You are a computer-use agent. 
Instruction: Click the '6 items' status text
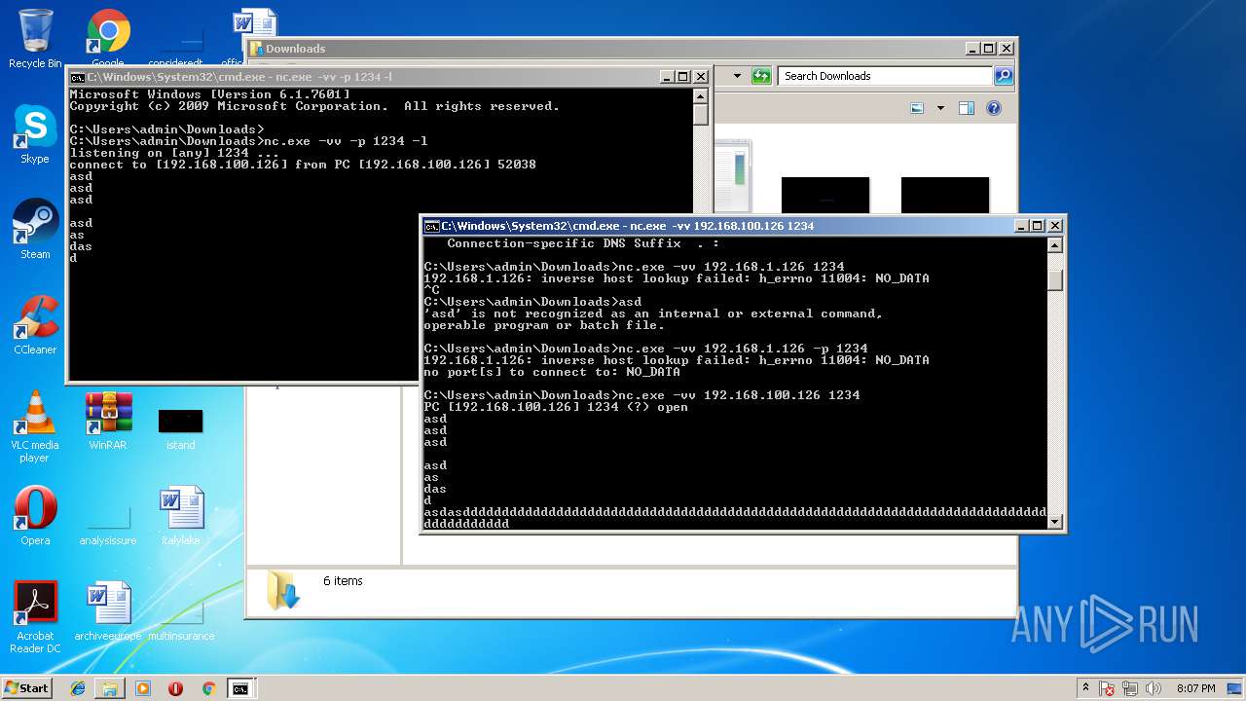pos(343,581)
